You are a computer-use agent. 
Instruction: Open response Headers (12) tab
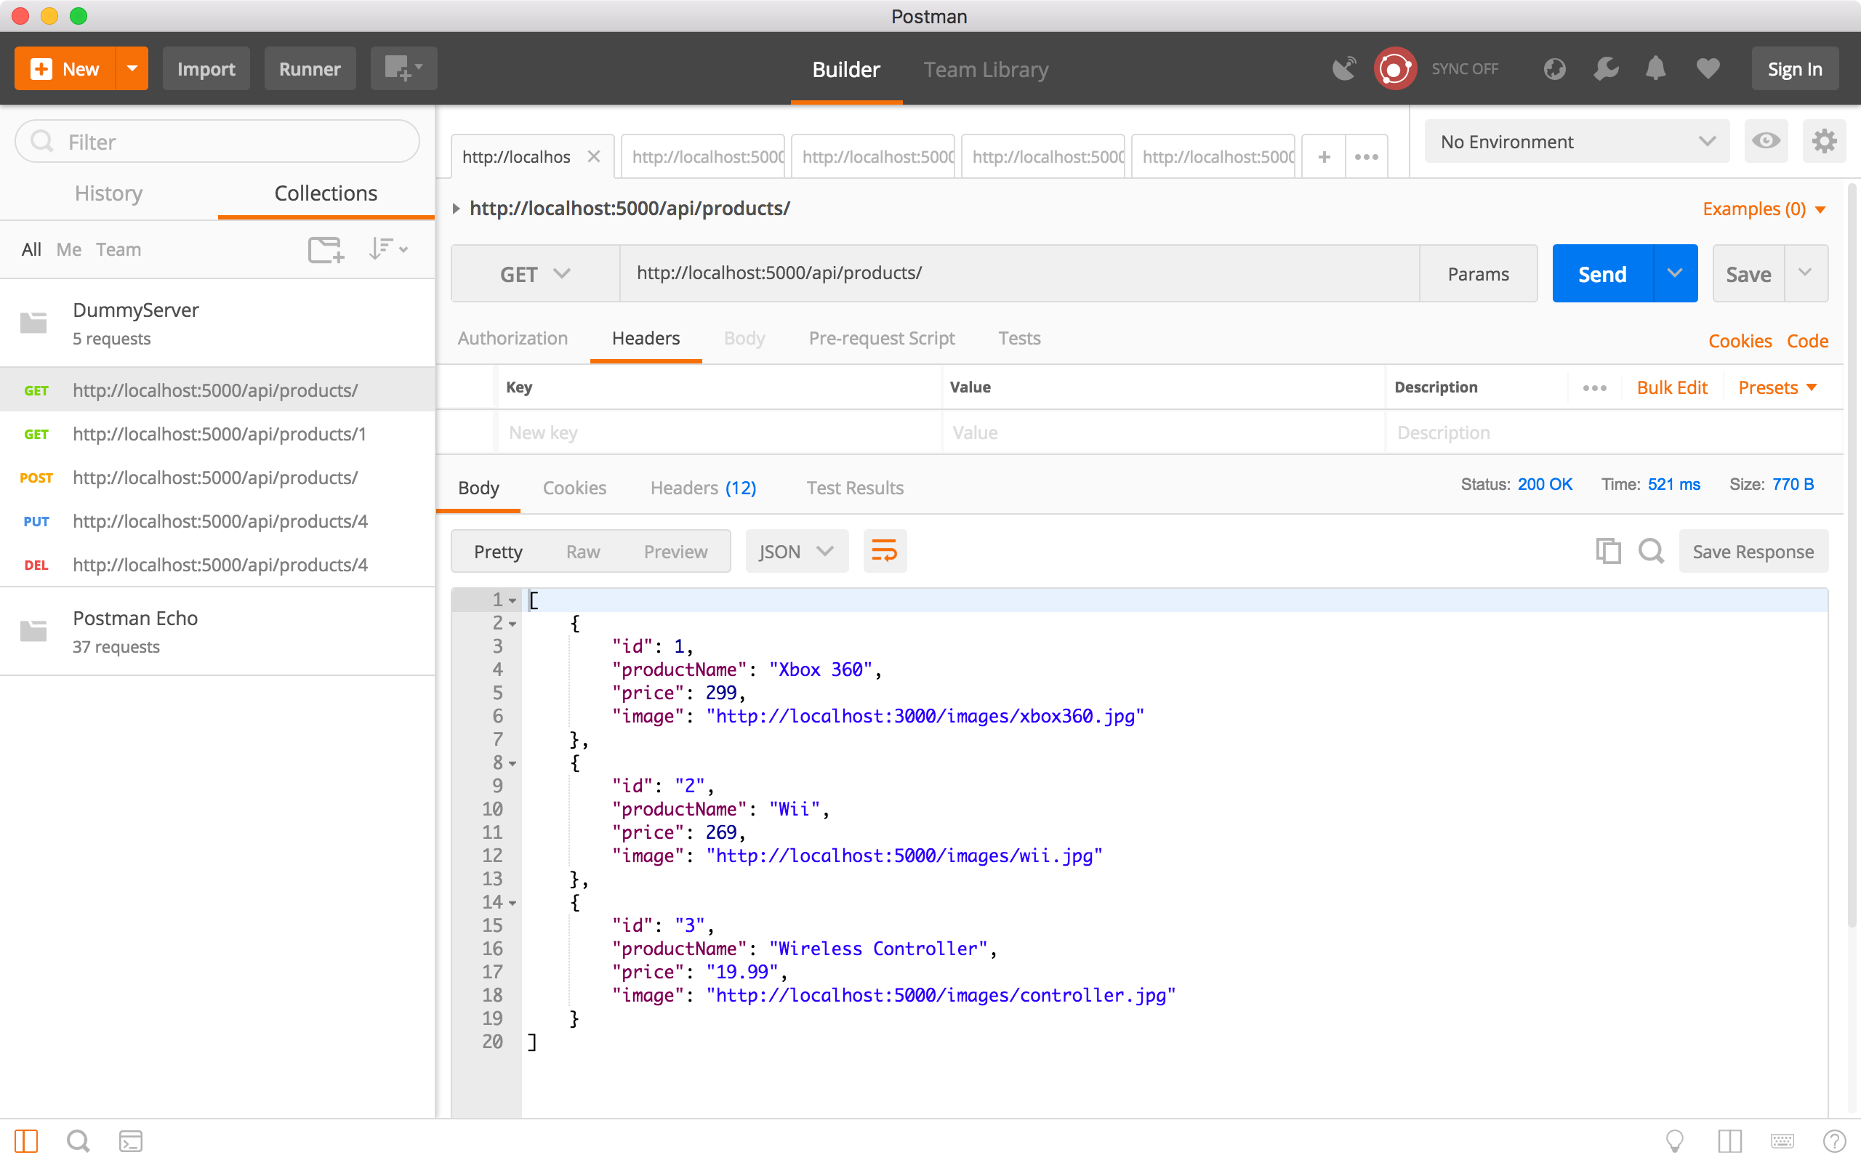click(x=703, y=488)
